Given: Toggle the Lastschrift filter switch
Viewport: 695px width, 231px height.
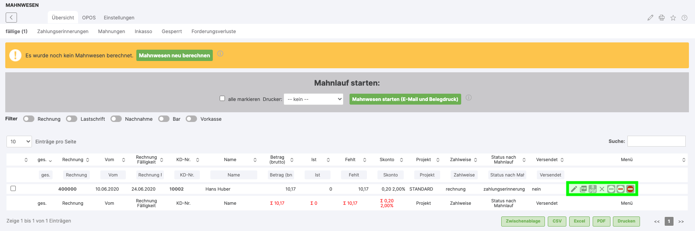Looking at the screenshot, I should point(72,119).
